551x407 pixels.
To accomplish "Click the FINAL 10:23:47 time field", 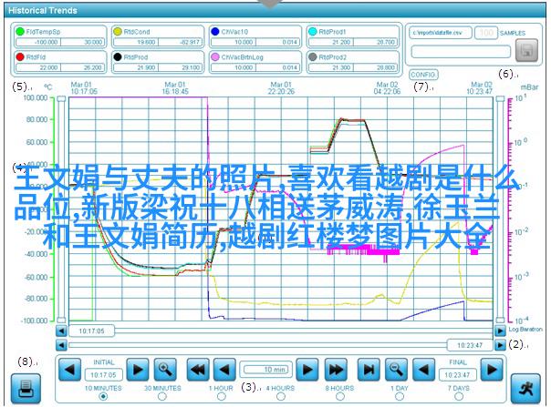I will pyautogui.click(x=458, y=375).
